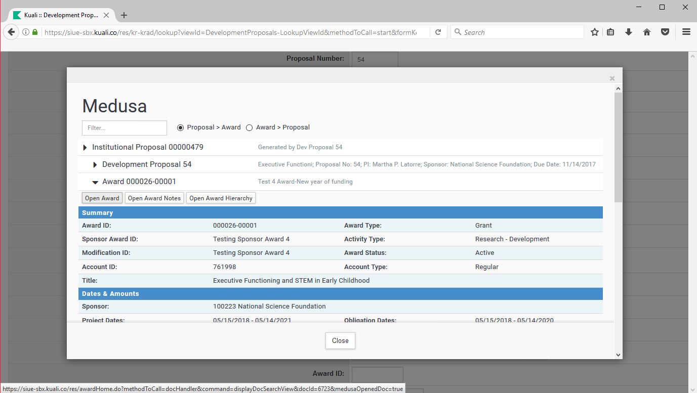The height and width of the screenshot is (393, 697).
Task: Go to the browser home icon
Action: pos(646,32)
